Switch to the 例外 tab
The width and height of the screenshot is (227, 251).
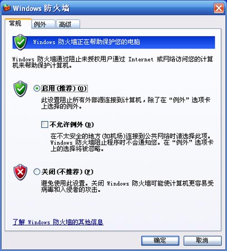[43, 24]
